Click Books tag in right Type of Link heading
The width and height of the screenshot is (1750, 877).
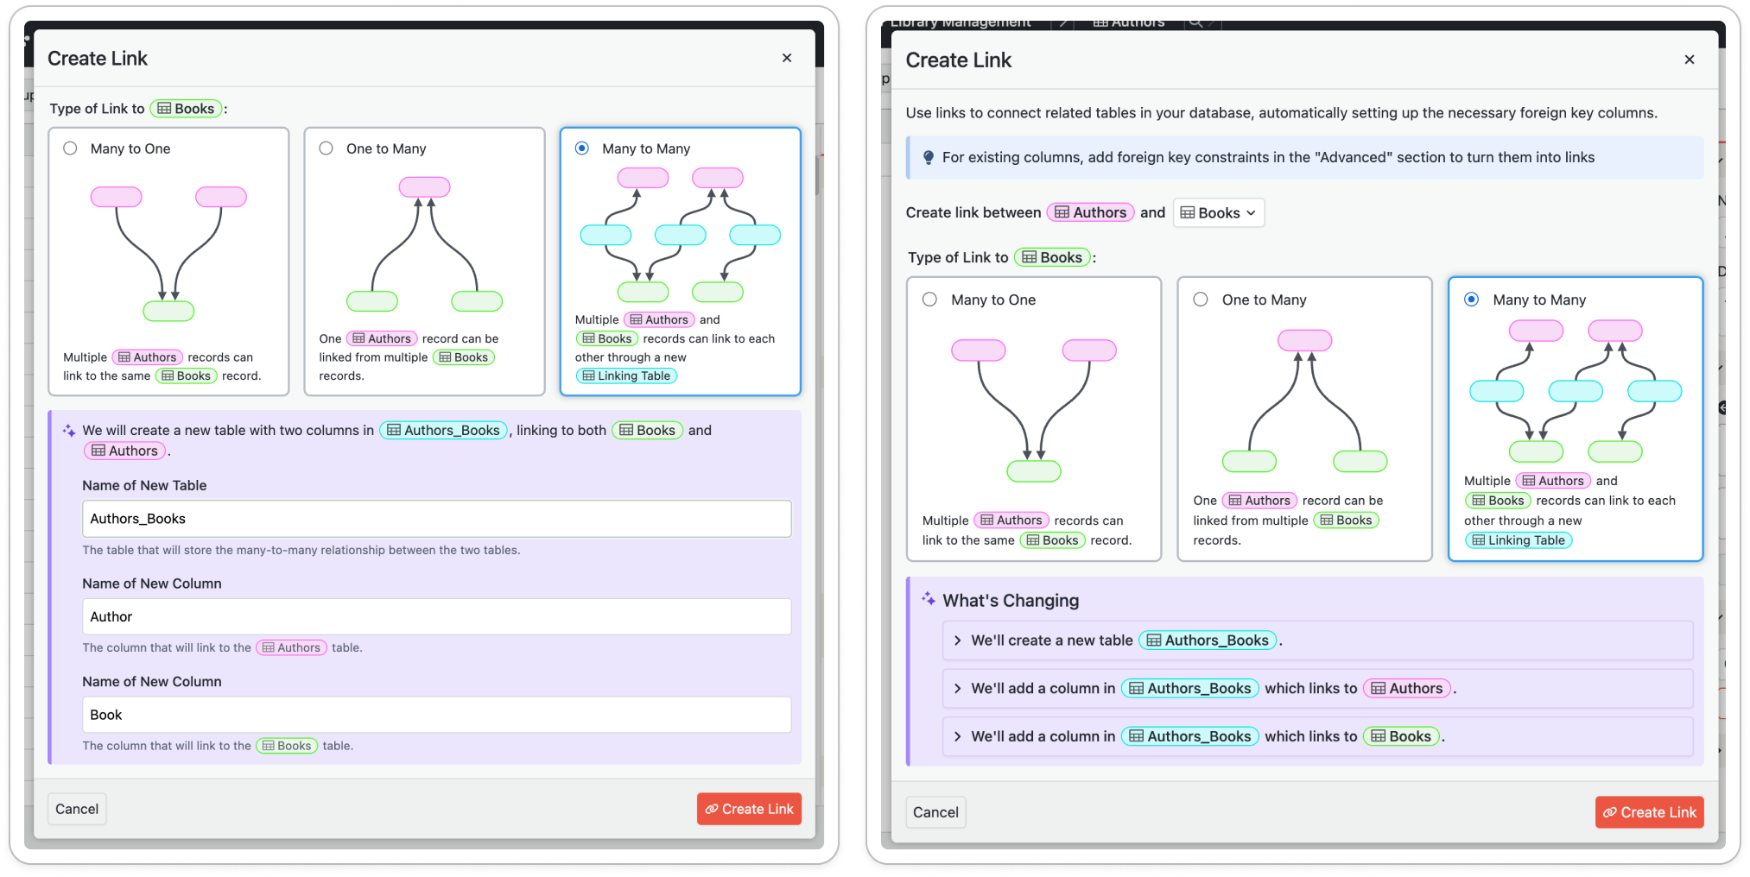click(x=1052, y=257)
